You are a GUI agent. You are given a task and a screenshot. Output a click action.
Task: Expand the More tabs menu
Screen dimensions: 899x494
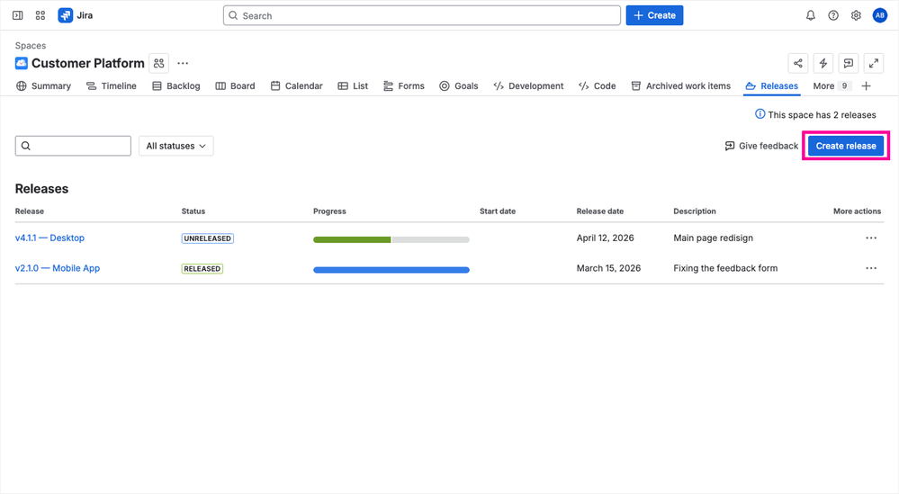tap(832, 86)
